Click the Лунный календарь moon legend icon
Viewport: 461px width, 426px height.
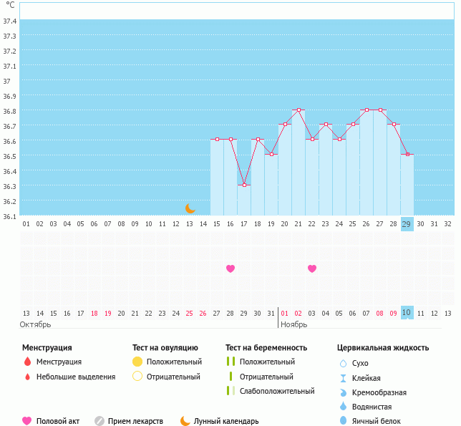click(x=185, y=421)
